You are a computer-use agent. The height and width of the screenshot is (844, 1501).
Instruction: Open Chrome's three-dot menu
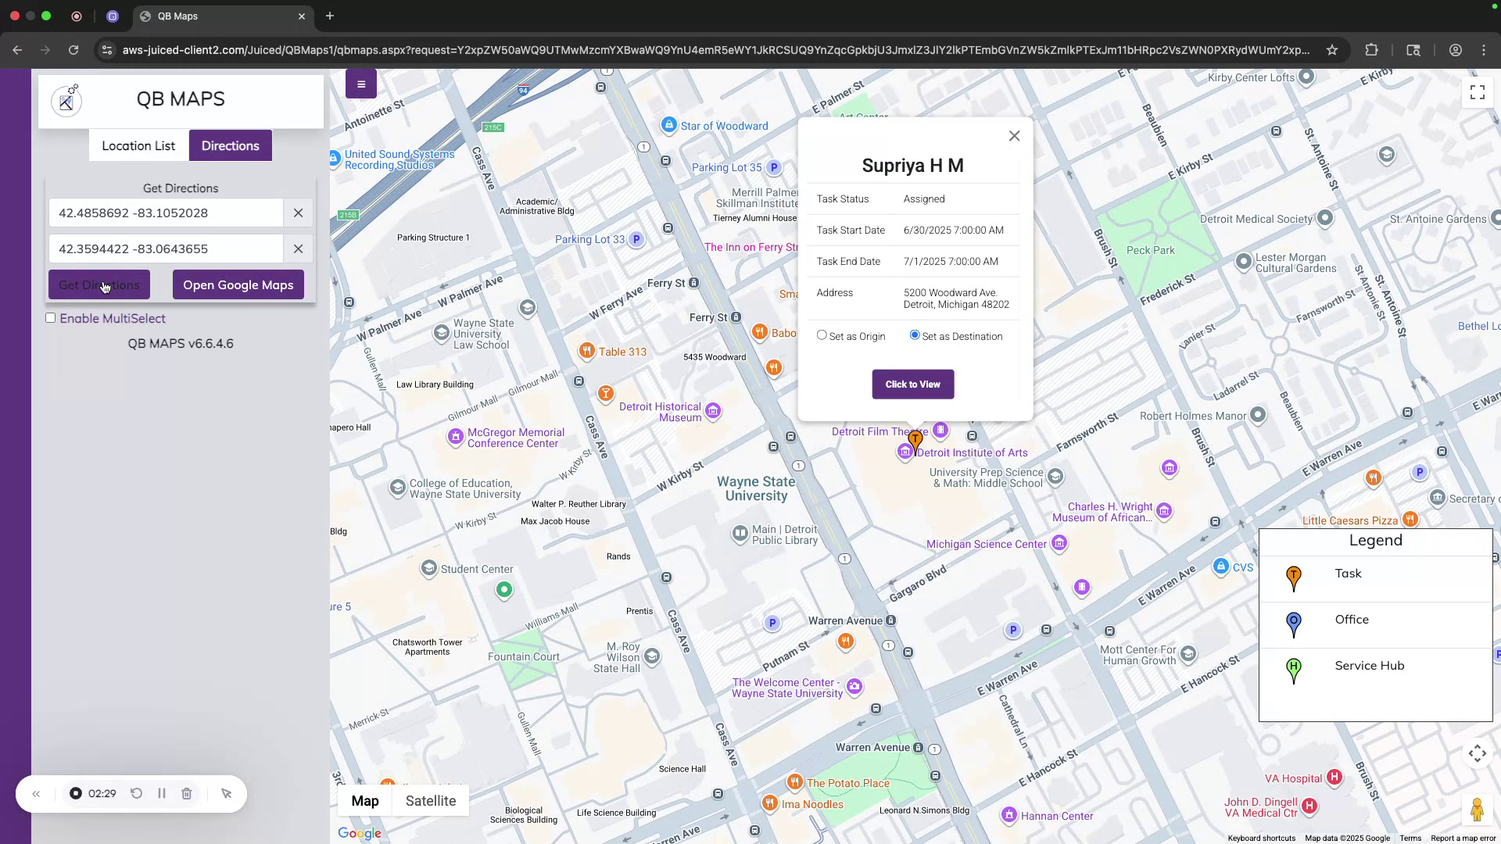click(x=1484, y=49)
